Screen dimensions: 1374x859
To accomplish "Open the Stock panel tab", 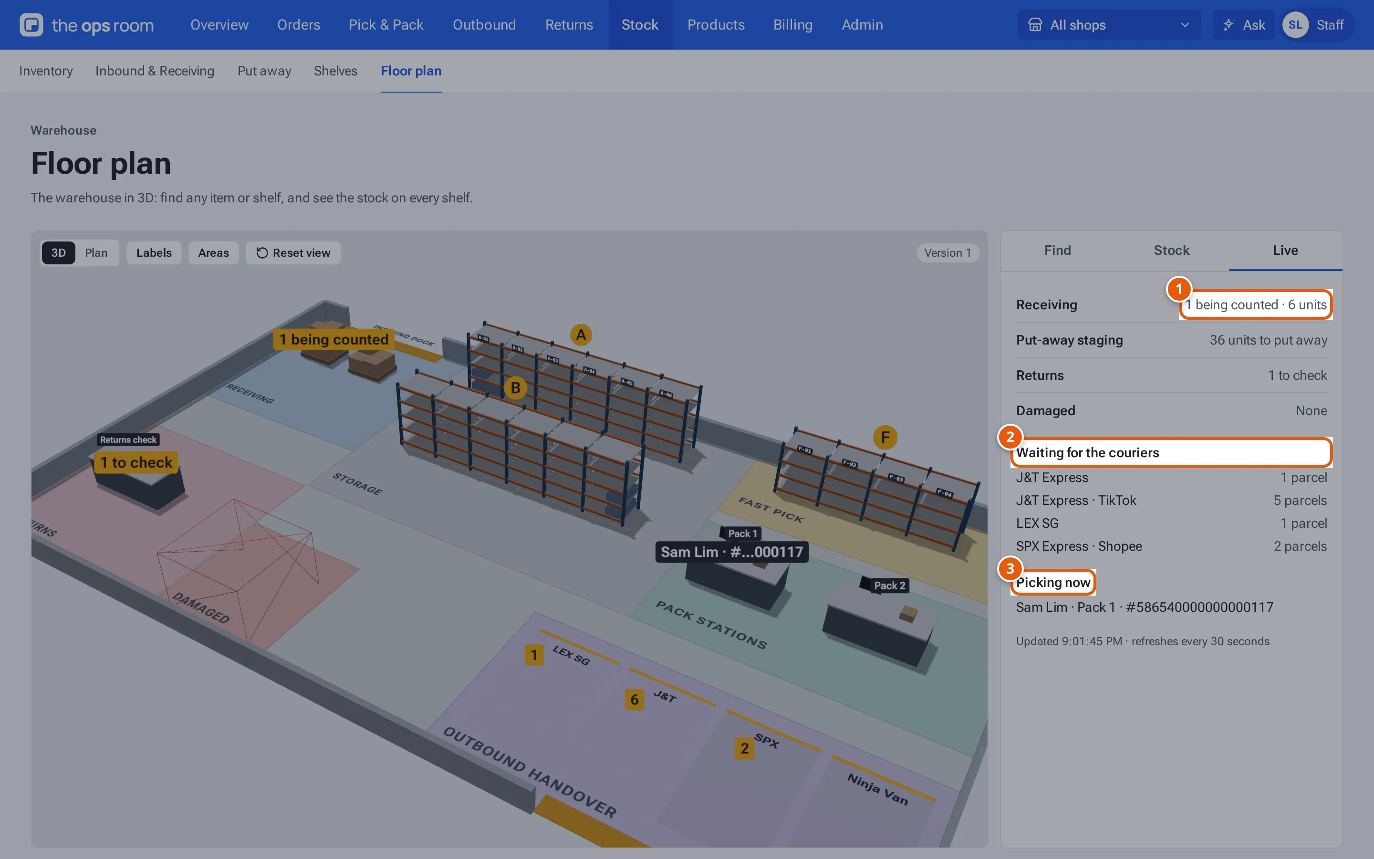I will (1171, 251).
